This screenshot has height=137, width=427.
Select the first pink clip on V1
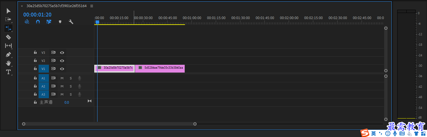[114, 69]
